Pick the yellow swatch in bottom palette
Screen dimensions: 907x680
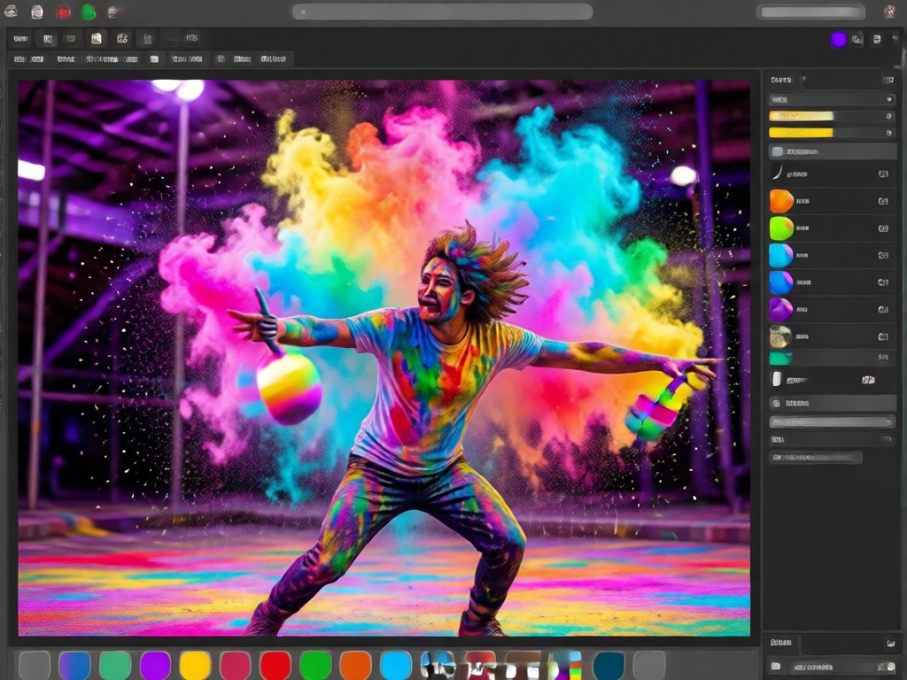(195, 665)
